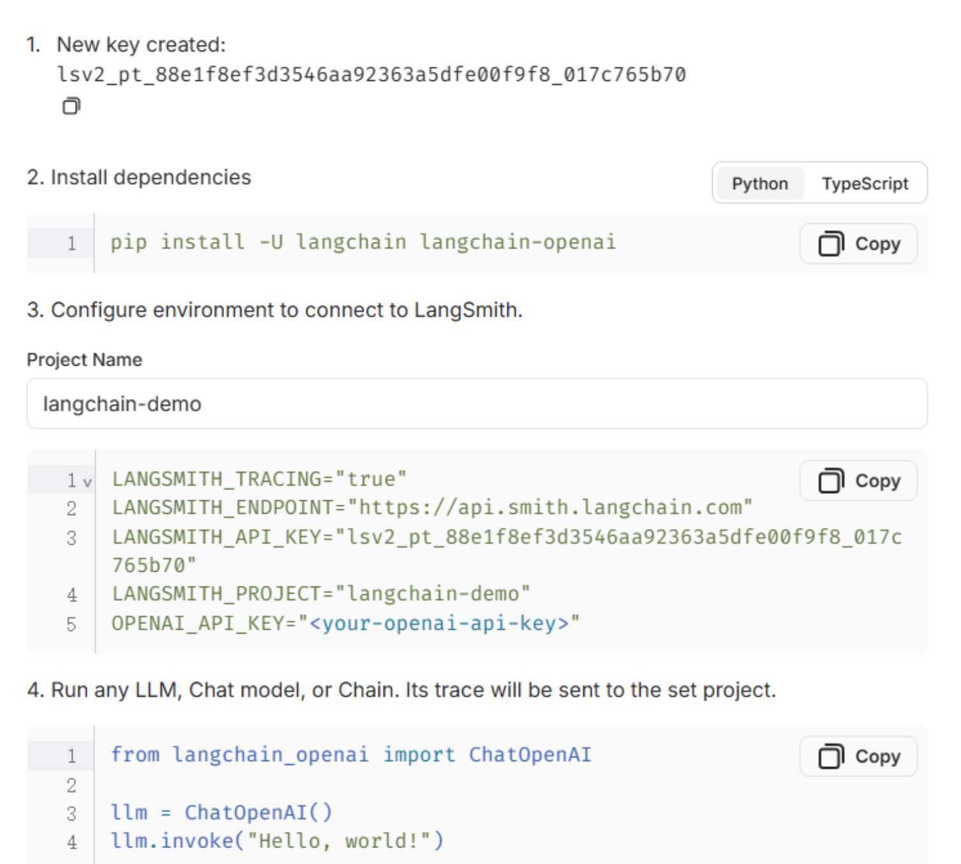Click the LANGSMITH_TRACING="true" line
The height and width of the screenshot is (864, 961).
(x=259, y=479)
